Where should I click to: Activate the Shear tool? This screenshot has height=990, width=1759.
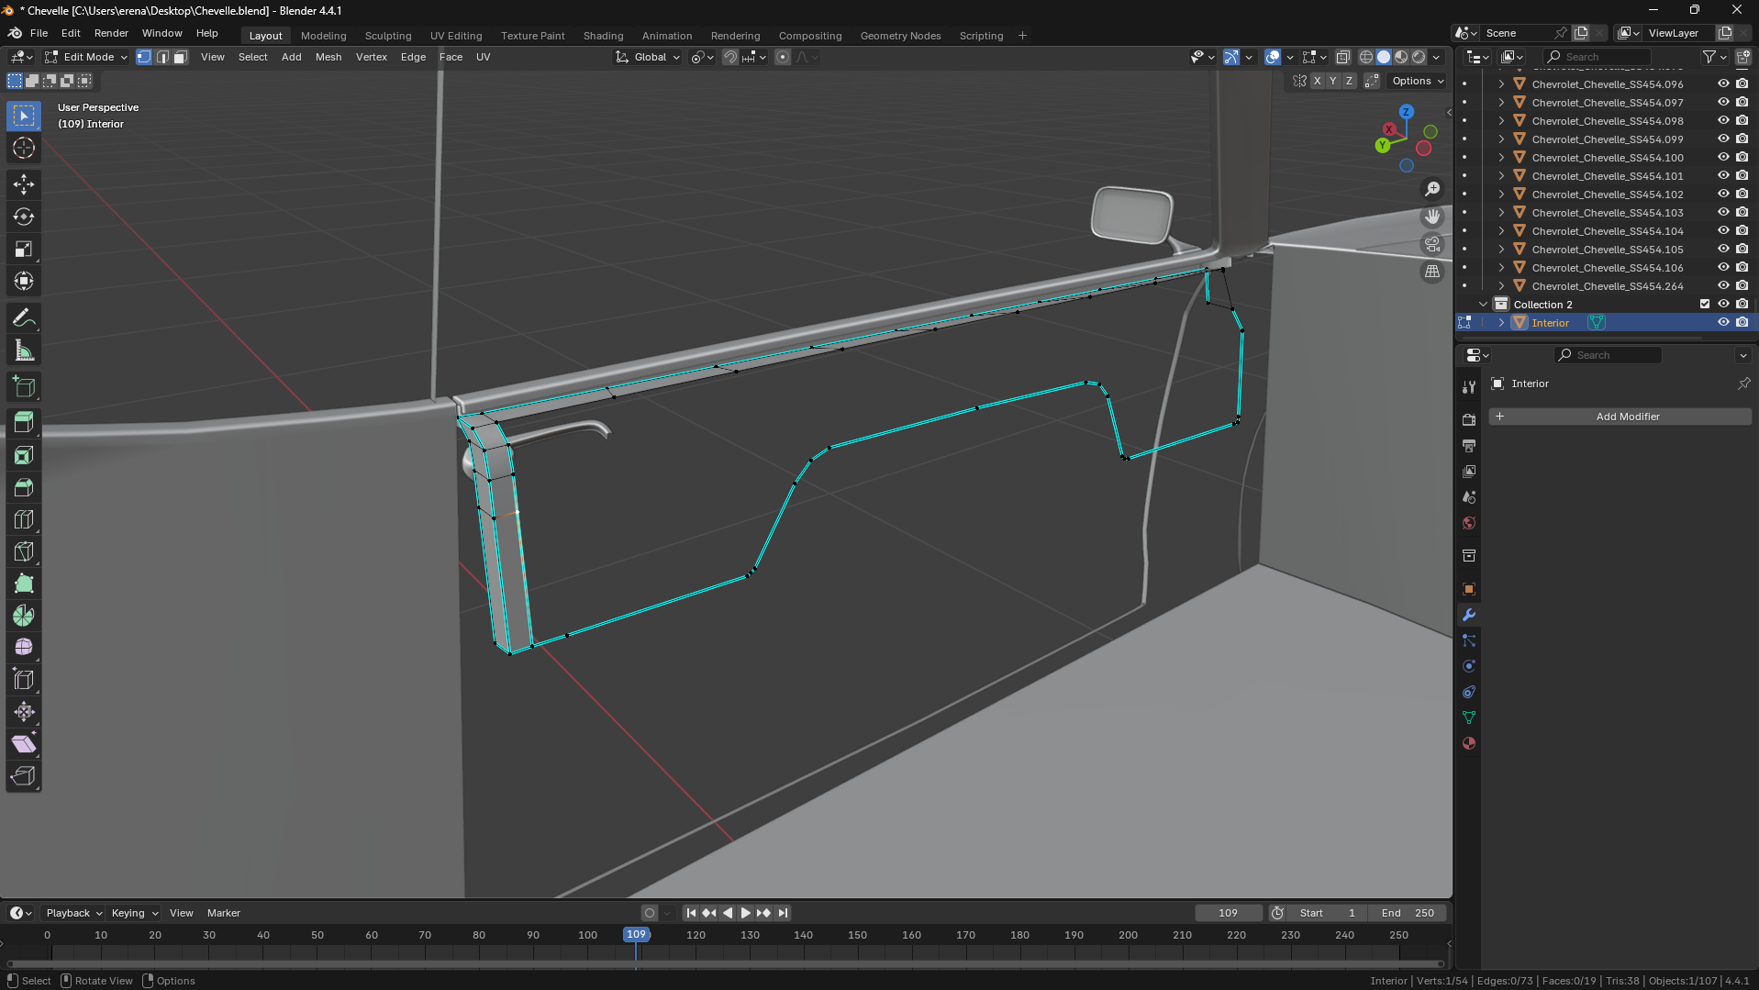(24, 744)
